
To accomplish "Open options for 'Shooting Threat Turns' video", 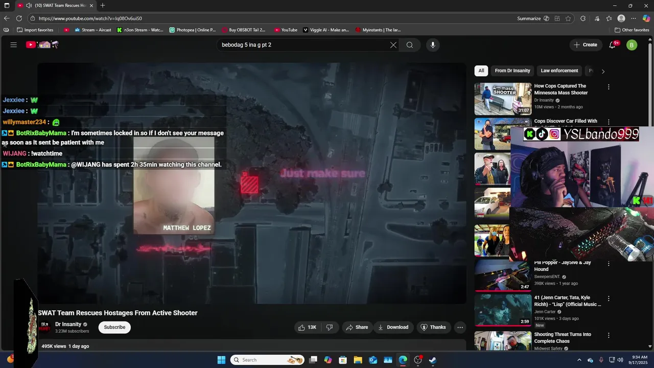I will [x=609, y=335].
